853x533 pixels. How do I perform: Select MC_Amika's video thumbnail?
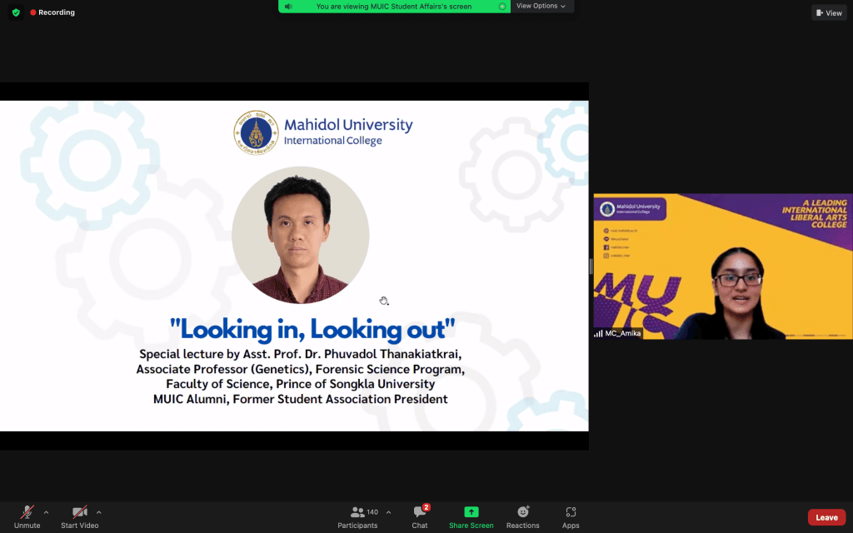pos(722,266)
